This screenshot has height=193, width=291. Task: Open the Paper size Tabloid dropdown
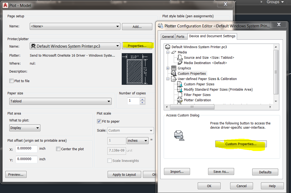[x=61, y=101]
